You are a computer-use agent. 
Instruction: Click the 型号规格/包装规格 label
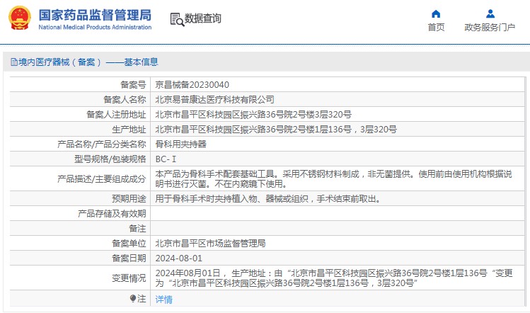110,159
